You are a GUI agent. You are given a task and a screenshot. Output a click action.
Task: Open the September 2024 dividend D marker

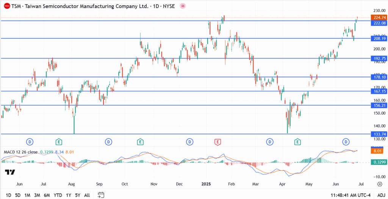coord(108,142)
